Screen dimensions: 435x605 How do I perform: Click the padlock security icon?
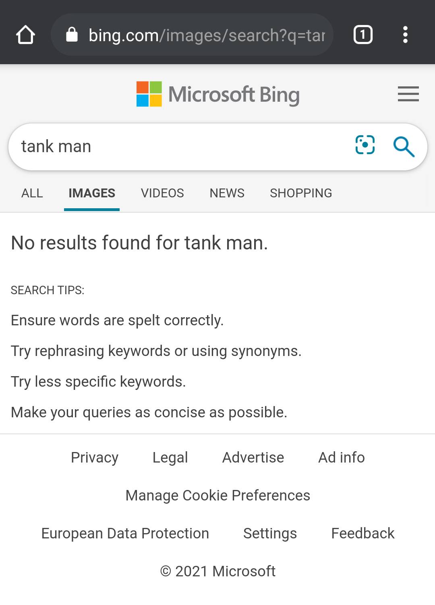pyautogui.click(x=72, y=35)
